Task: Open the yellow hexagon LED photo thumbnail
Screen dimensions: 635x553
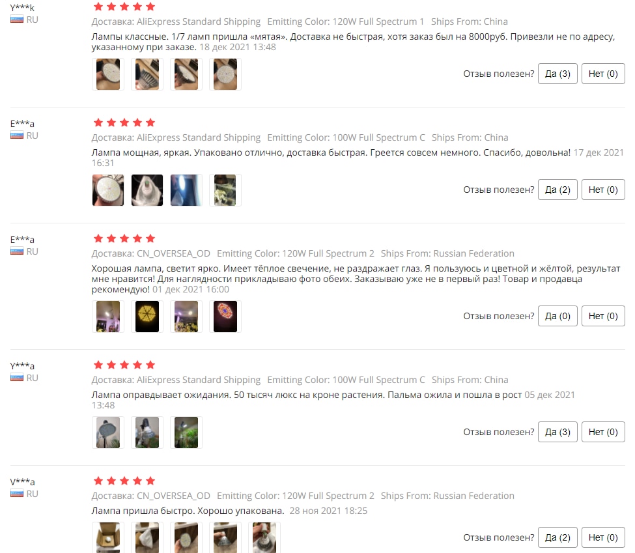Action: 147,317
